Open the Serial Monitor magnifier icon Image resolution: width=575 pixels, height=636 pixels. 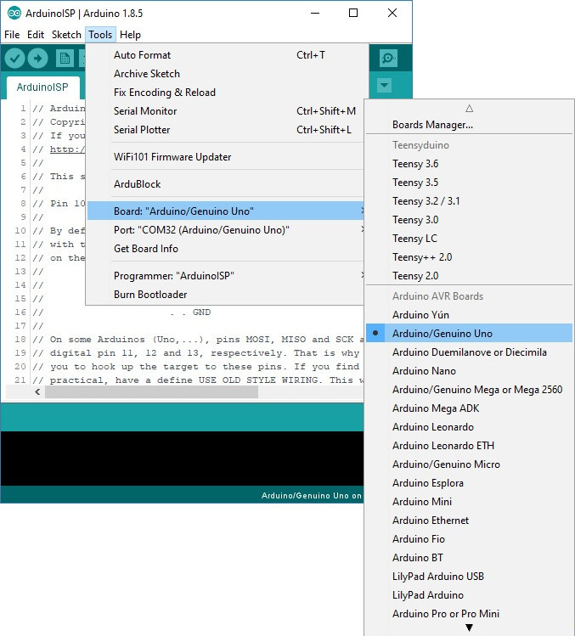[x=388, y=59]
